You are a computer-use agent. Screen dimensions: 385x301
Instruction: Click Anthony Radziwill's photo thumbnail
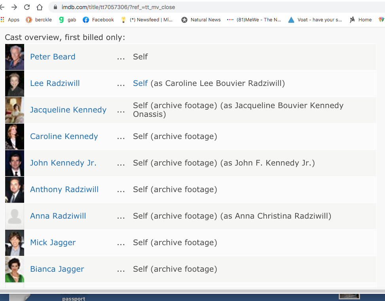click(15, 190)
